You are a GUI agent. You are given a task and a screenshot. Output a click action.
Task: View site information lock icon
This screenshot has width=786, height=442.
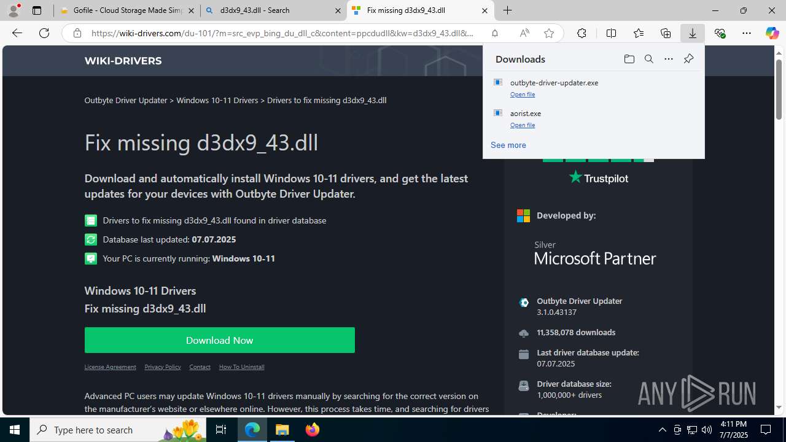point(77,33)
